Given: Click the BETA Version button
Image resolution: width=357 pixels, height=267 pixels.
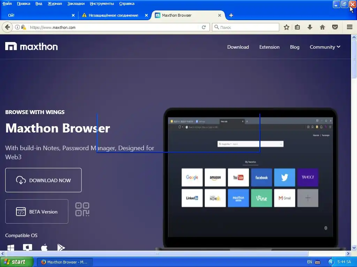Looking at the screenshot, I should point(37,211).
